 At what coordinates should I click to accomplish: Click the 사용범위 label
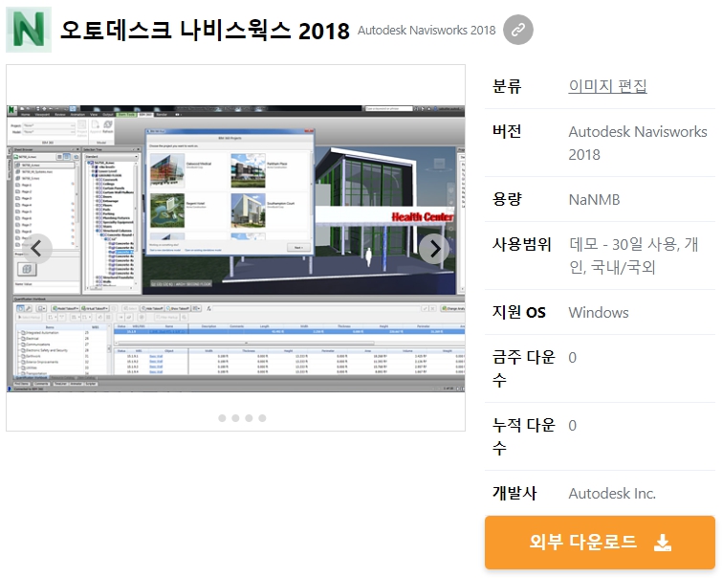(x=521, y=244)
